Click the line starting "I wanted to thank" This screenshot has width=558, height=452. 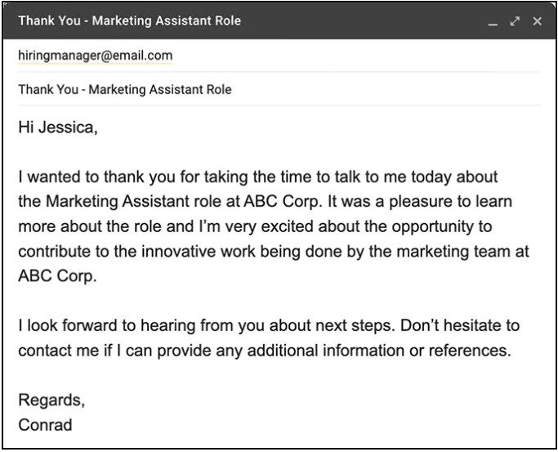click(x=258, y=177)
